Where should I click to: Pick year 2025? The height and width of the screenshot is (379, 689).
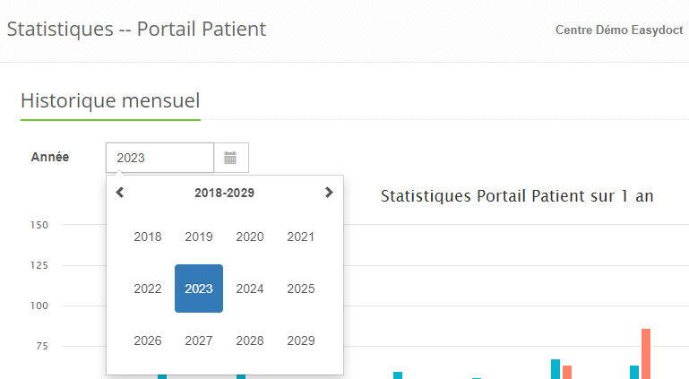[301, 289]
